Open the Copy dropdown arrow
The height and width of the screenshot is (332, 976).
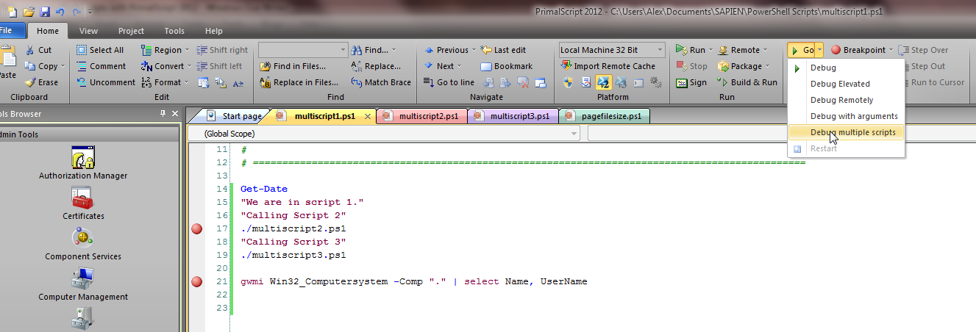[63, 66]
